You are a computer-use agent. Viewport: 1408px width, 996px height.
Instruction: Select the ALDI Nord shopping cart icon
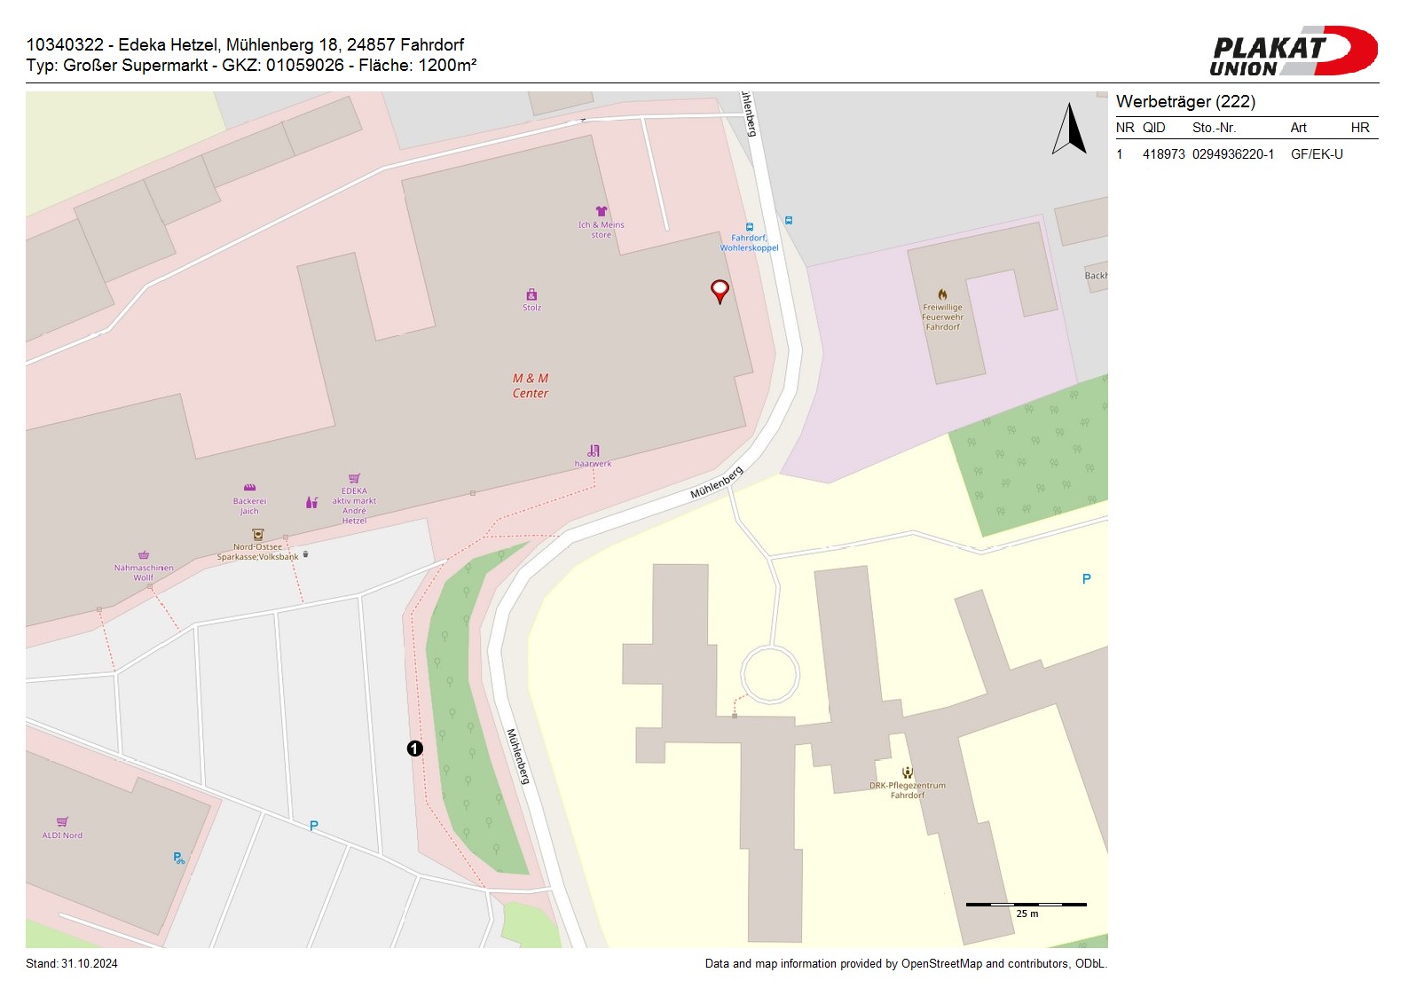(x=62, y=822)
